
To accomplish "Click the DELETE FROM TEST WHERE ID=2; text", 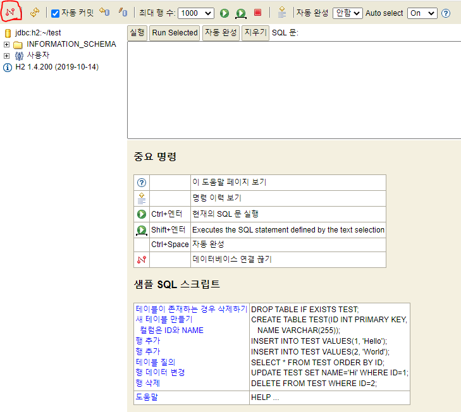I will [x=314, y=383].
